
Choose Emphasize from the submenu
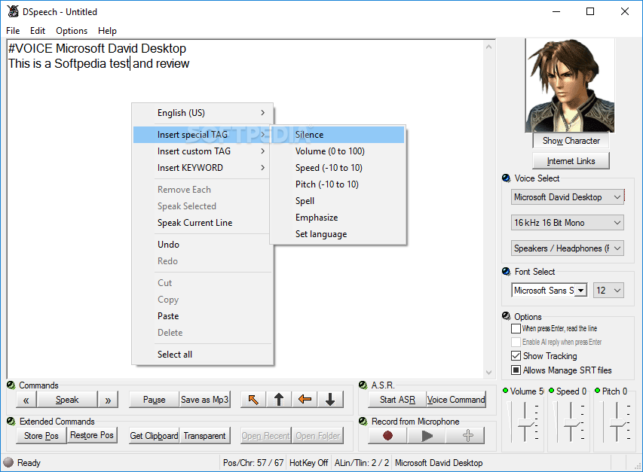[338, 218]
